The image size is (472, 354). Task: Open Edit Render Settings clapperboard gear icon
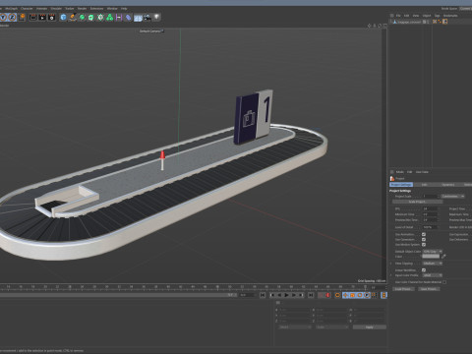click(51, 18)
